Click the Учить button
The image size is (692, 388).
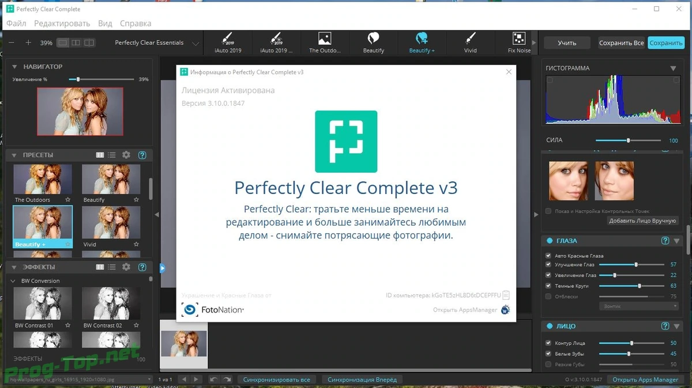(x=567, y=43)
